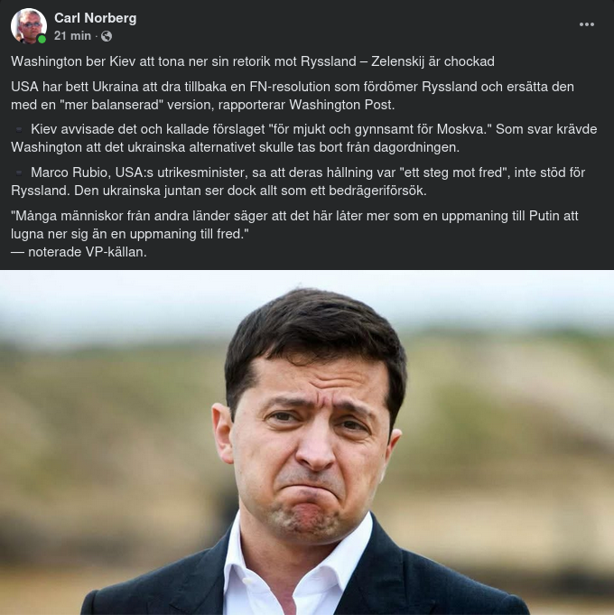Open the attached photo of the frowning man
This screenshot has height=615, width=614.
[307, 442]
